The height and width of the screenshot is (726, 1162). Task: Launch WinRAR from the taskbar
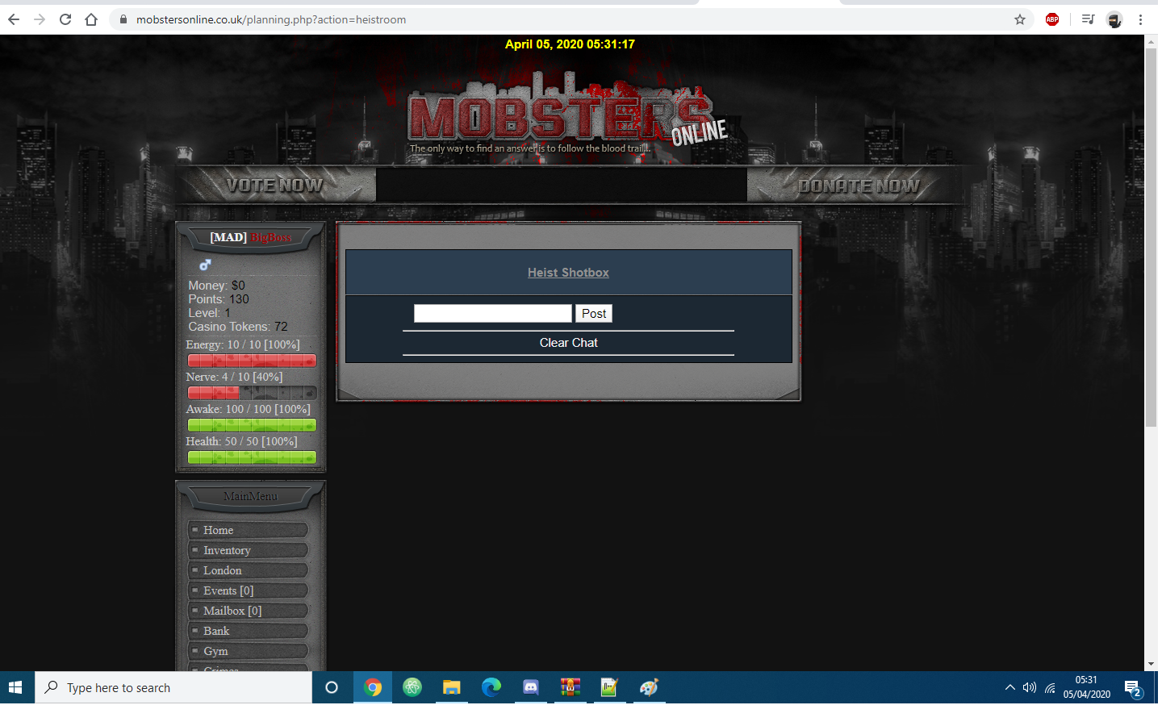[571, 687]
